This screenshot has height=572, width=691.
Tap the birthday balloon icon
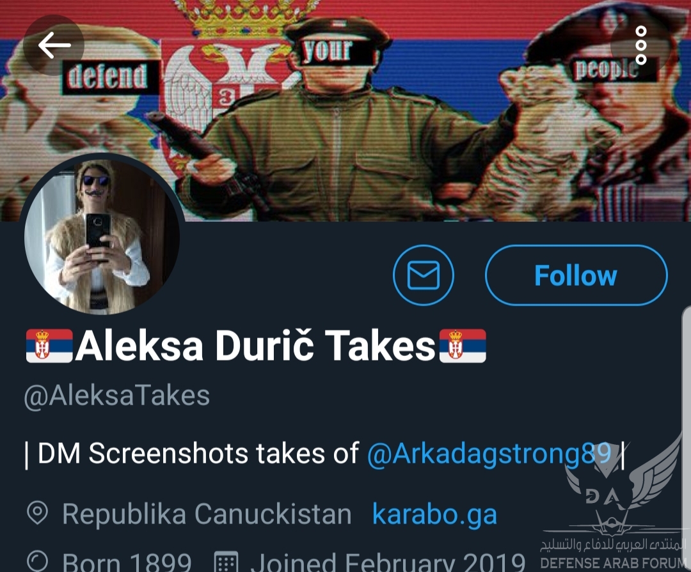(x=38, y=561)
